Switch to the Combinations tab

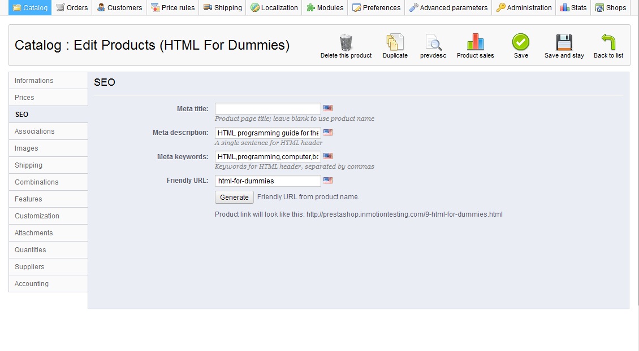click(x=48, y=182)
